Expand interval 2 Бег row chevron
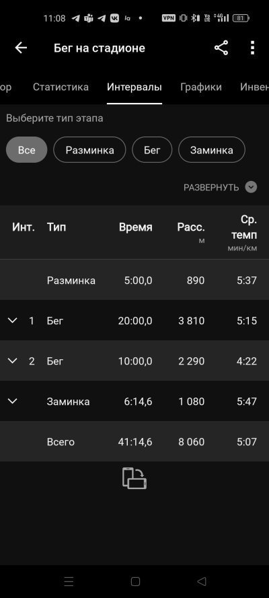The width and height of the screenshot is (269, 598). pyautogui.click(x=13, y=361)
